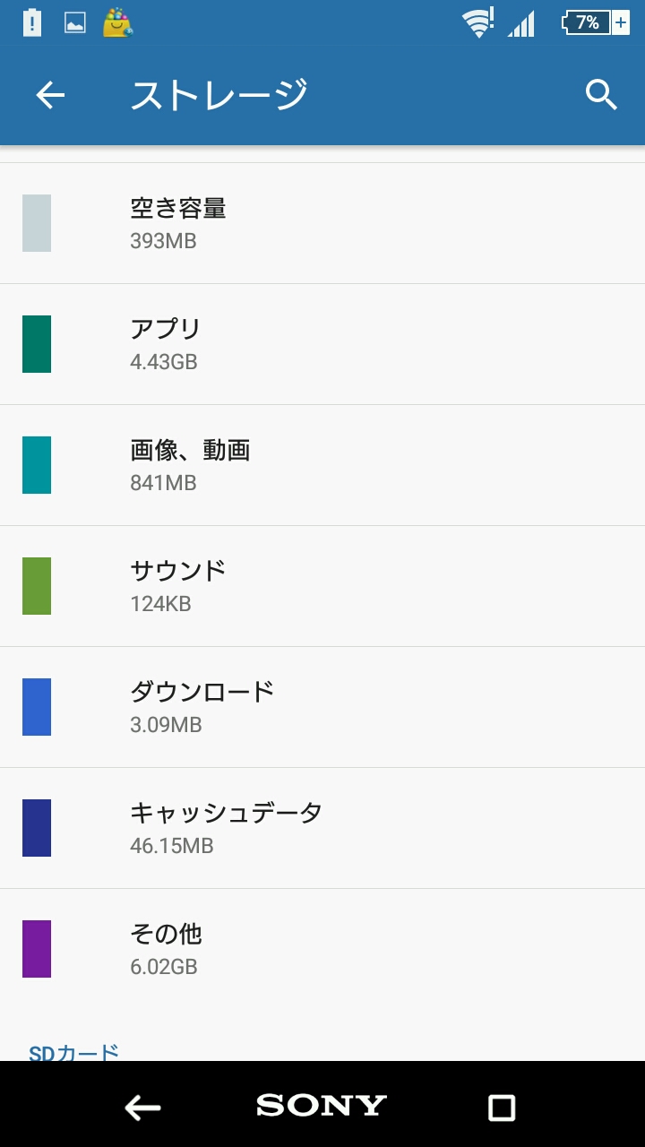645x1147 pixels.
Task: Tap the battery alert notification icon
Action: click(32, 22)
